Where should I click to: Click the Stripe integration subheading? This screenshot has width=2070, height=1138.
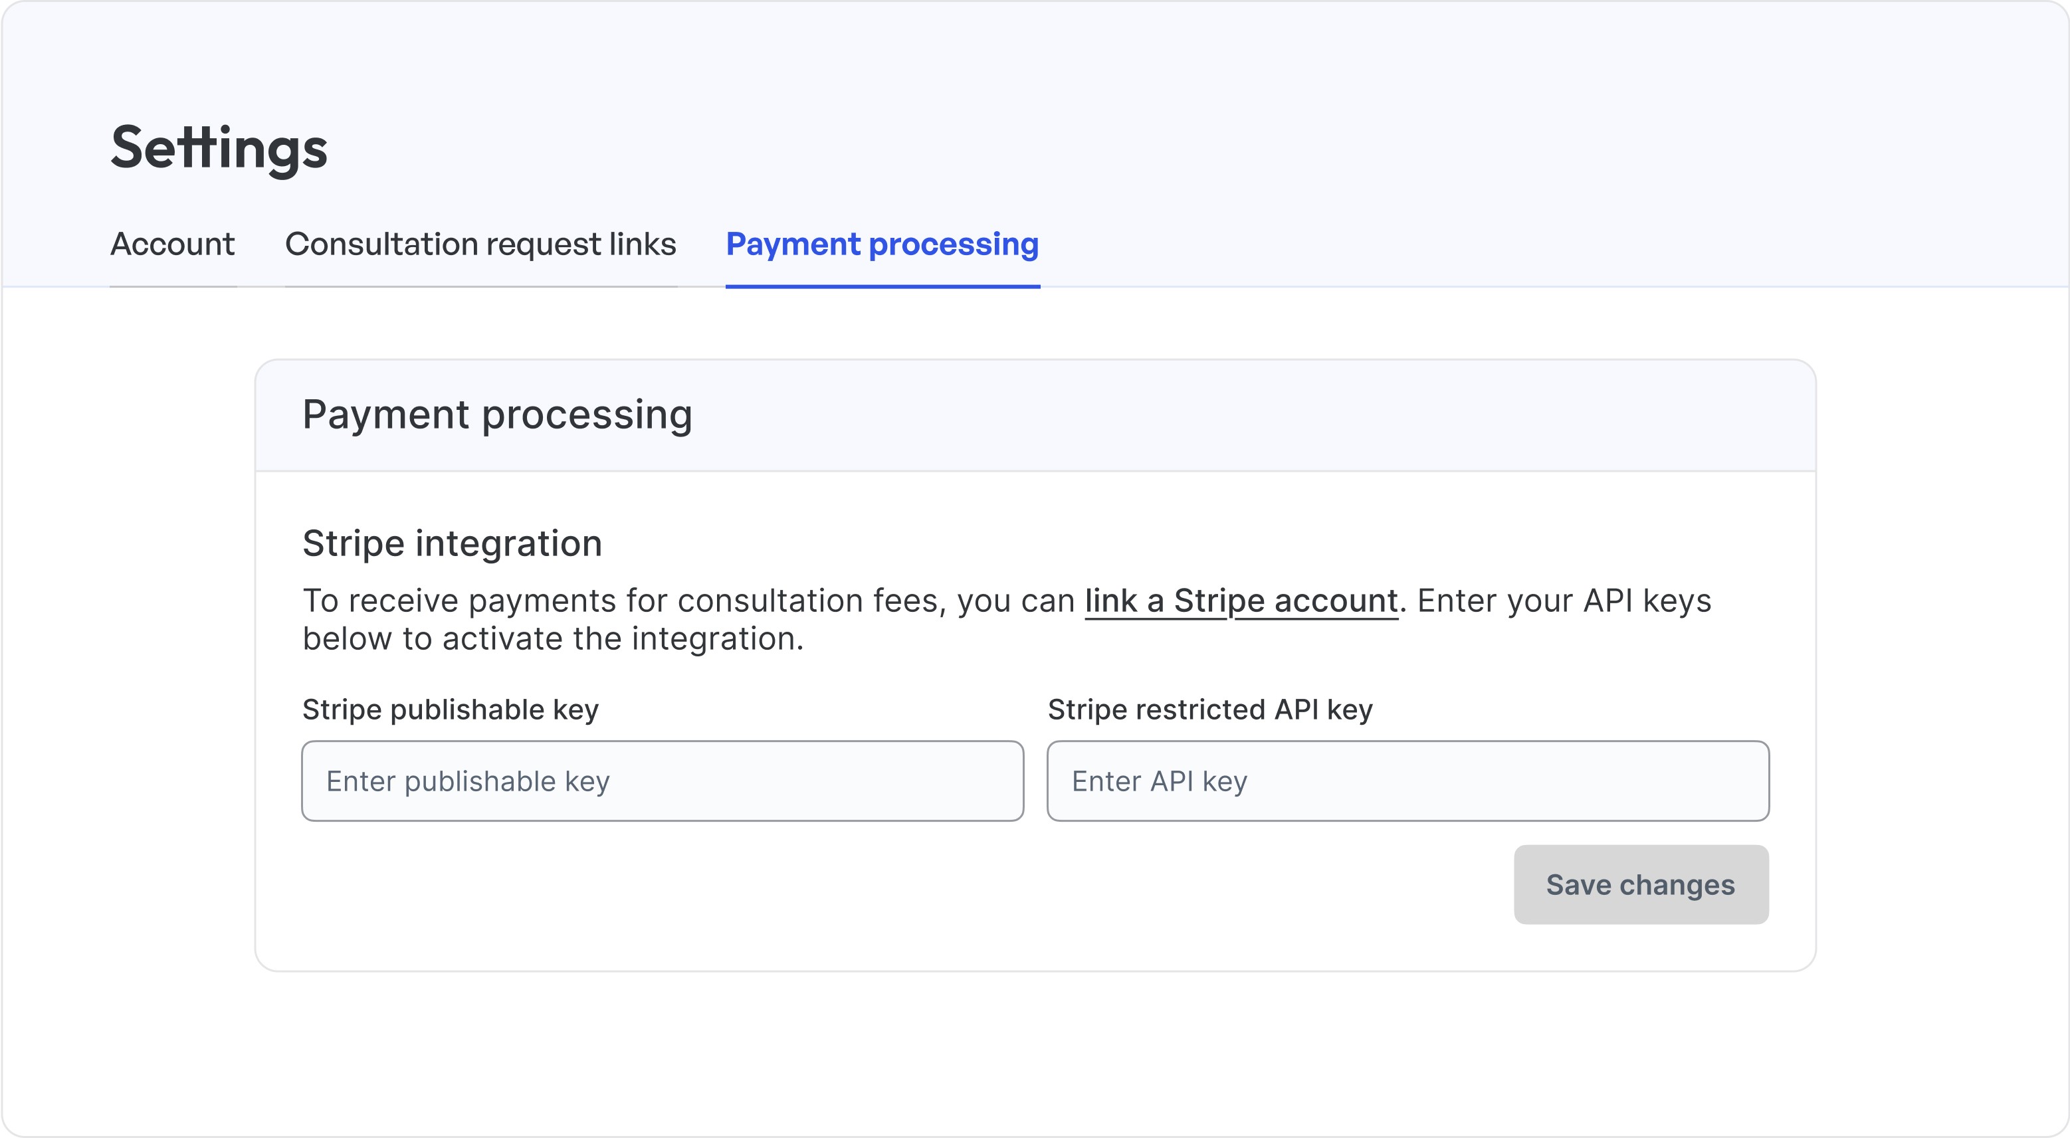pyautogui.click(x=452, y=543)
